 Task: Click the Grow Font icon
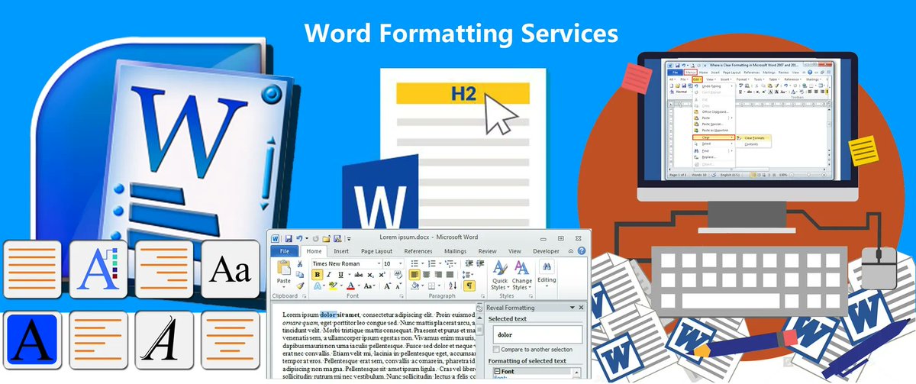[387, 286]
